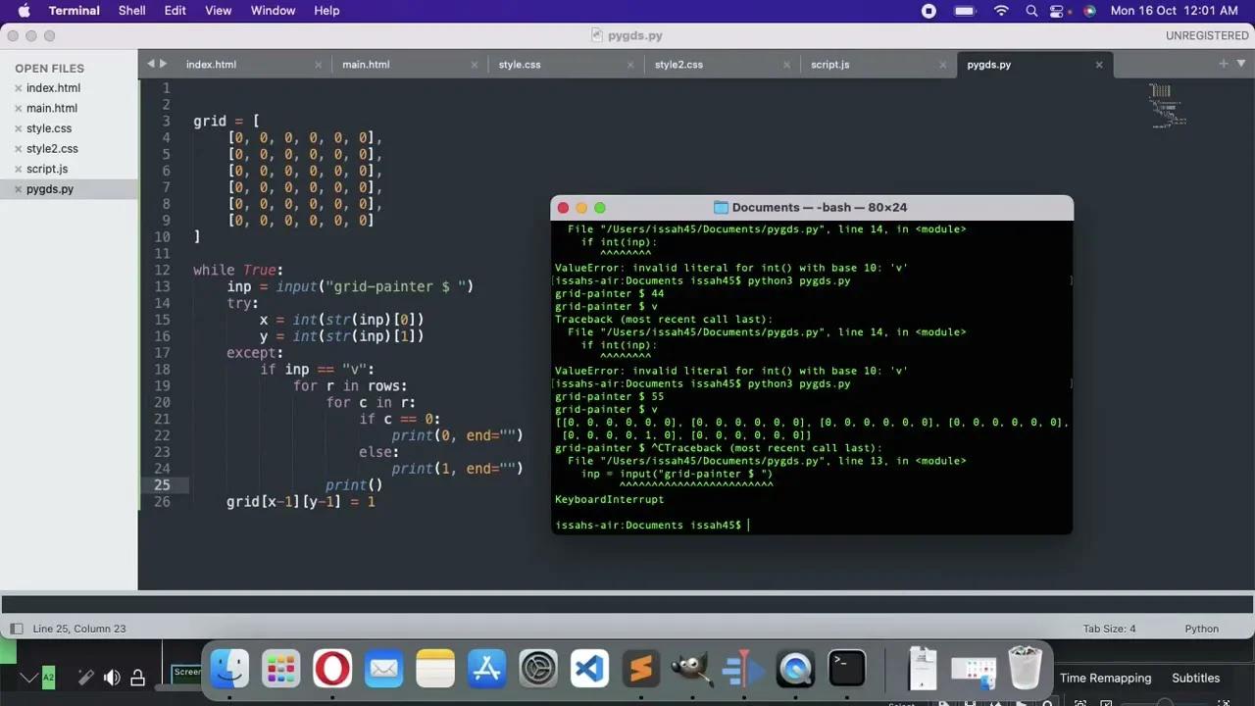This screenshot has height=706, width=1255.
Task: Open the Tab Size: 4 selector
Action: pos(1109,629)
